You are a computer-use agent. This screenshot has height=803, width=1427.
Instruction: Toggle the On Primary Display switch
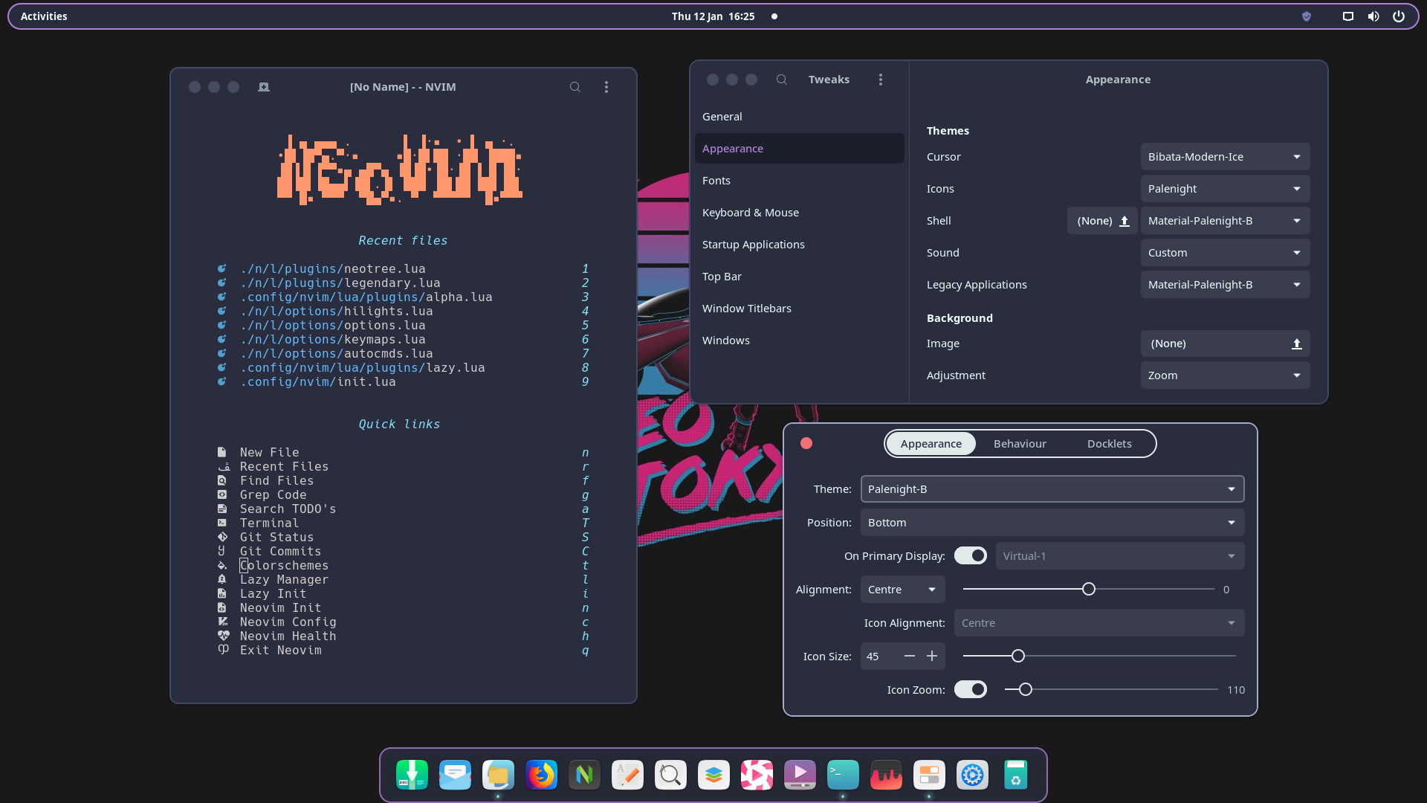971,556
